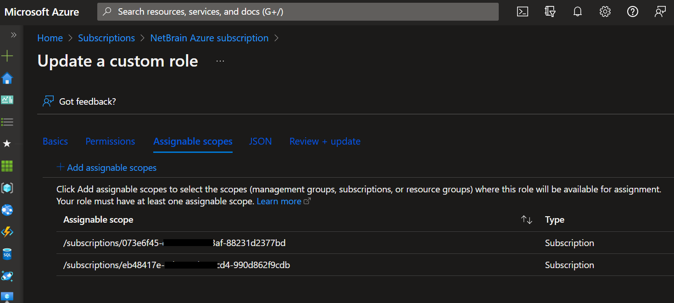Open Cloud Shell from the top bar
The image size is (674, 303).
click(523, 12)
